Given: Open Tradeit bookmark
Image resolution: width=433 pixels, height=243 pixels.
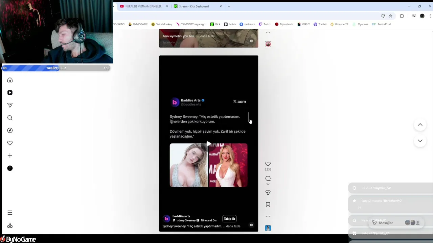Looking at the screenshot, I should click(x=320, y=24).
